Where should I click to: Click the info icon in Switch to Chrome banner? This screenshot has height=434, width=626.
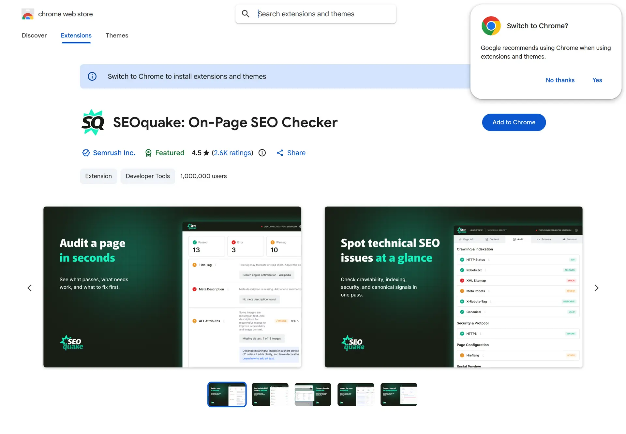click(92, 77)
